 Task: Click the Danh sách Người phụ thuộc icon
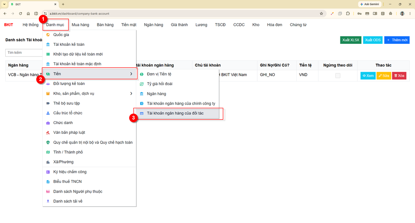pos(48,191)
